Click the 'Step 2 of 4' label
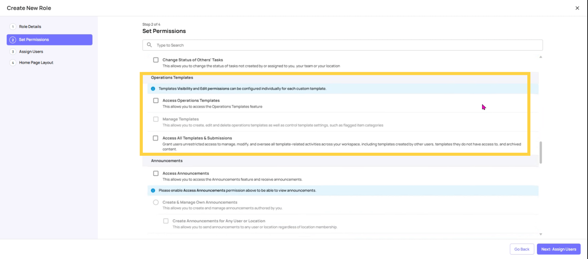Image resolution: width=588 pixels, height=259 pixels. click(x=151, y=24)
